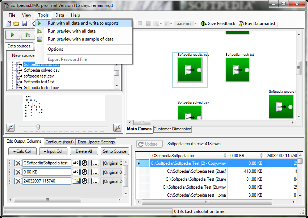Select Softpedia solved.csv in the source tree

coord(42,70)
